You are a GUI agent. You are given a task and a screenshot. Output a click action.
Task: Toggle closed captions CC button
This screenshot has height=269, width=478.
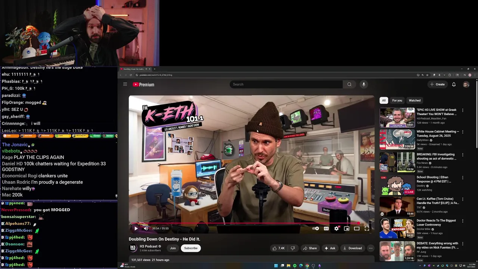pyautogui.click(x=326, y=228)
